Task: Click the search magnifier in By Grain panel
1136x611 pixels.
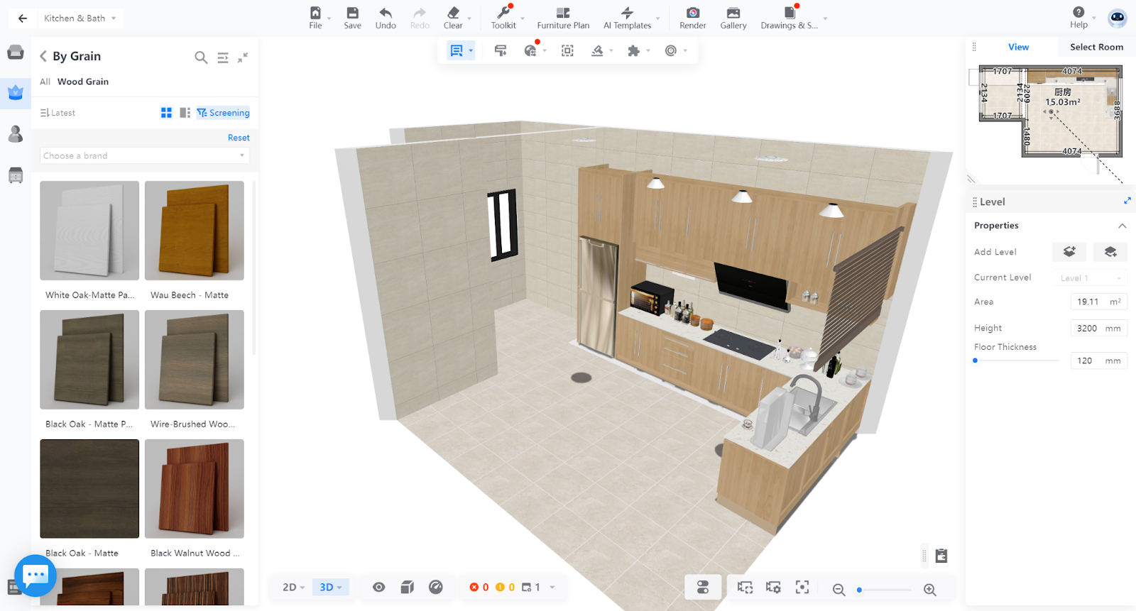Action: pos(201,57)
